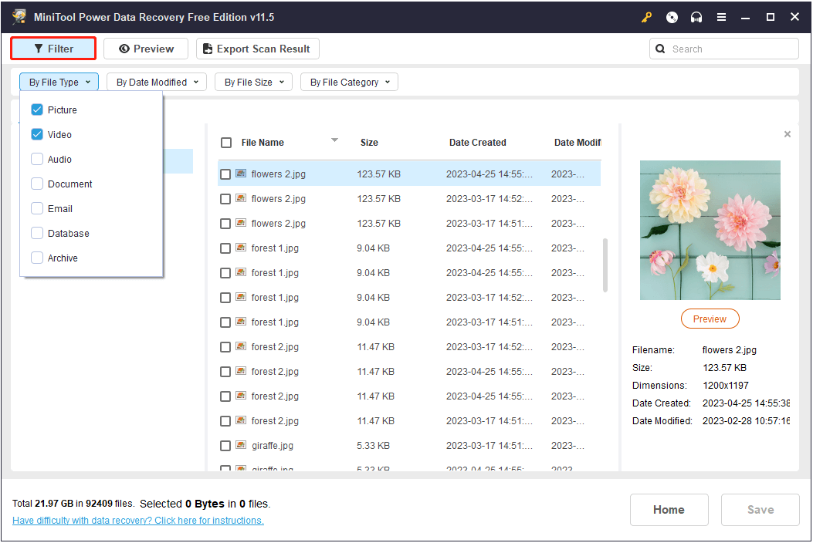The height and width of the screenshot is (543, 813).
Task: Click the 5.33 KB size of giraffe.jpg
Action: [x=374, y=446]
